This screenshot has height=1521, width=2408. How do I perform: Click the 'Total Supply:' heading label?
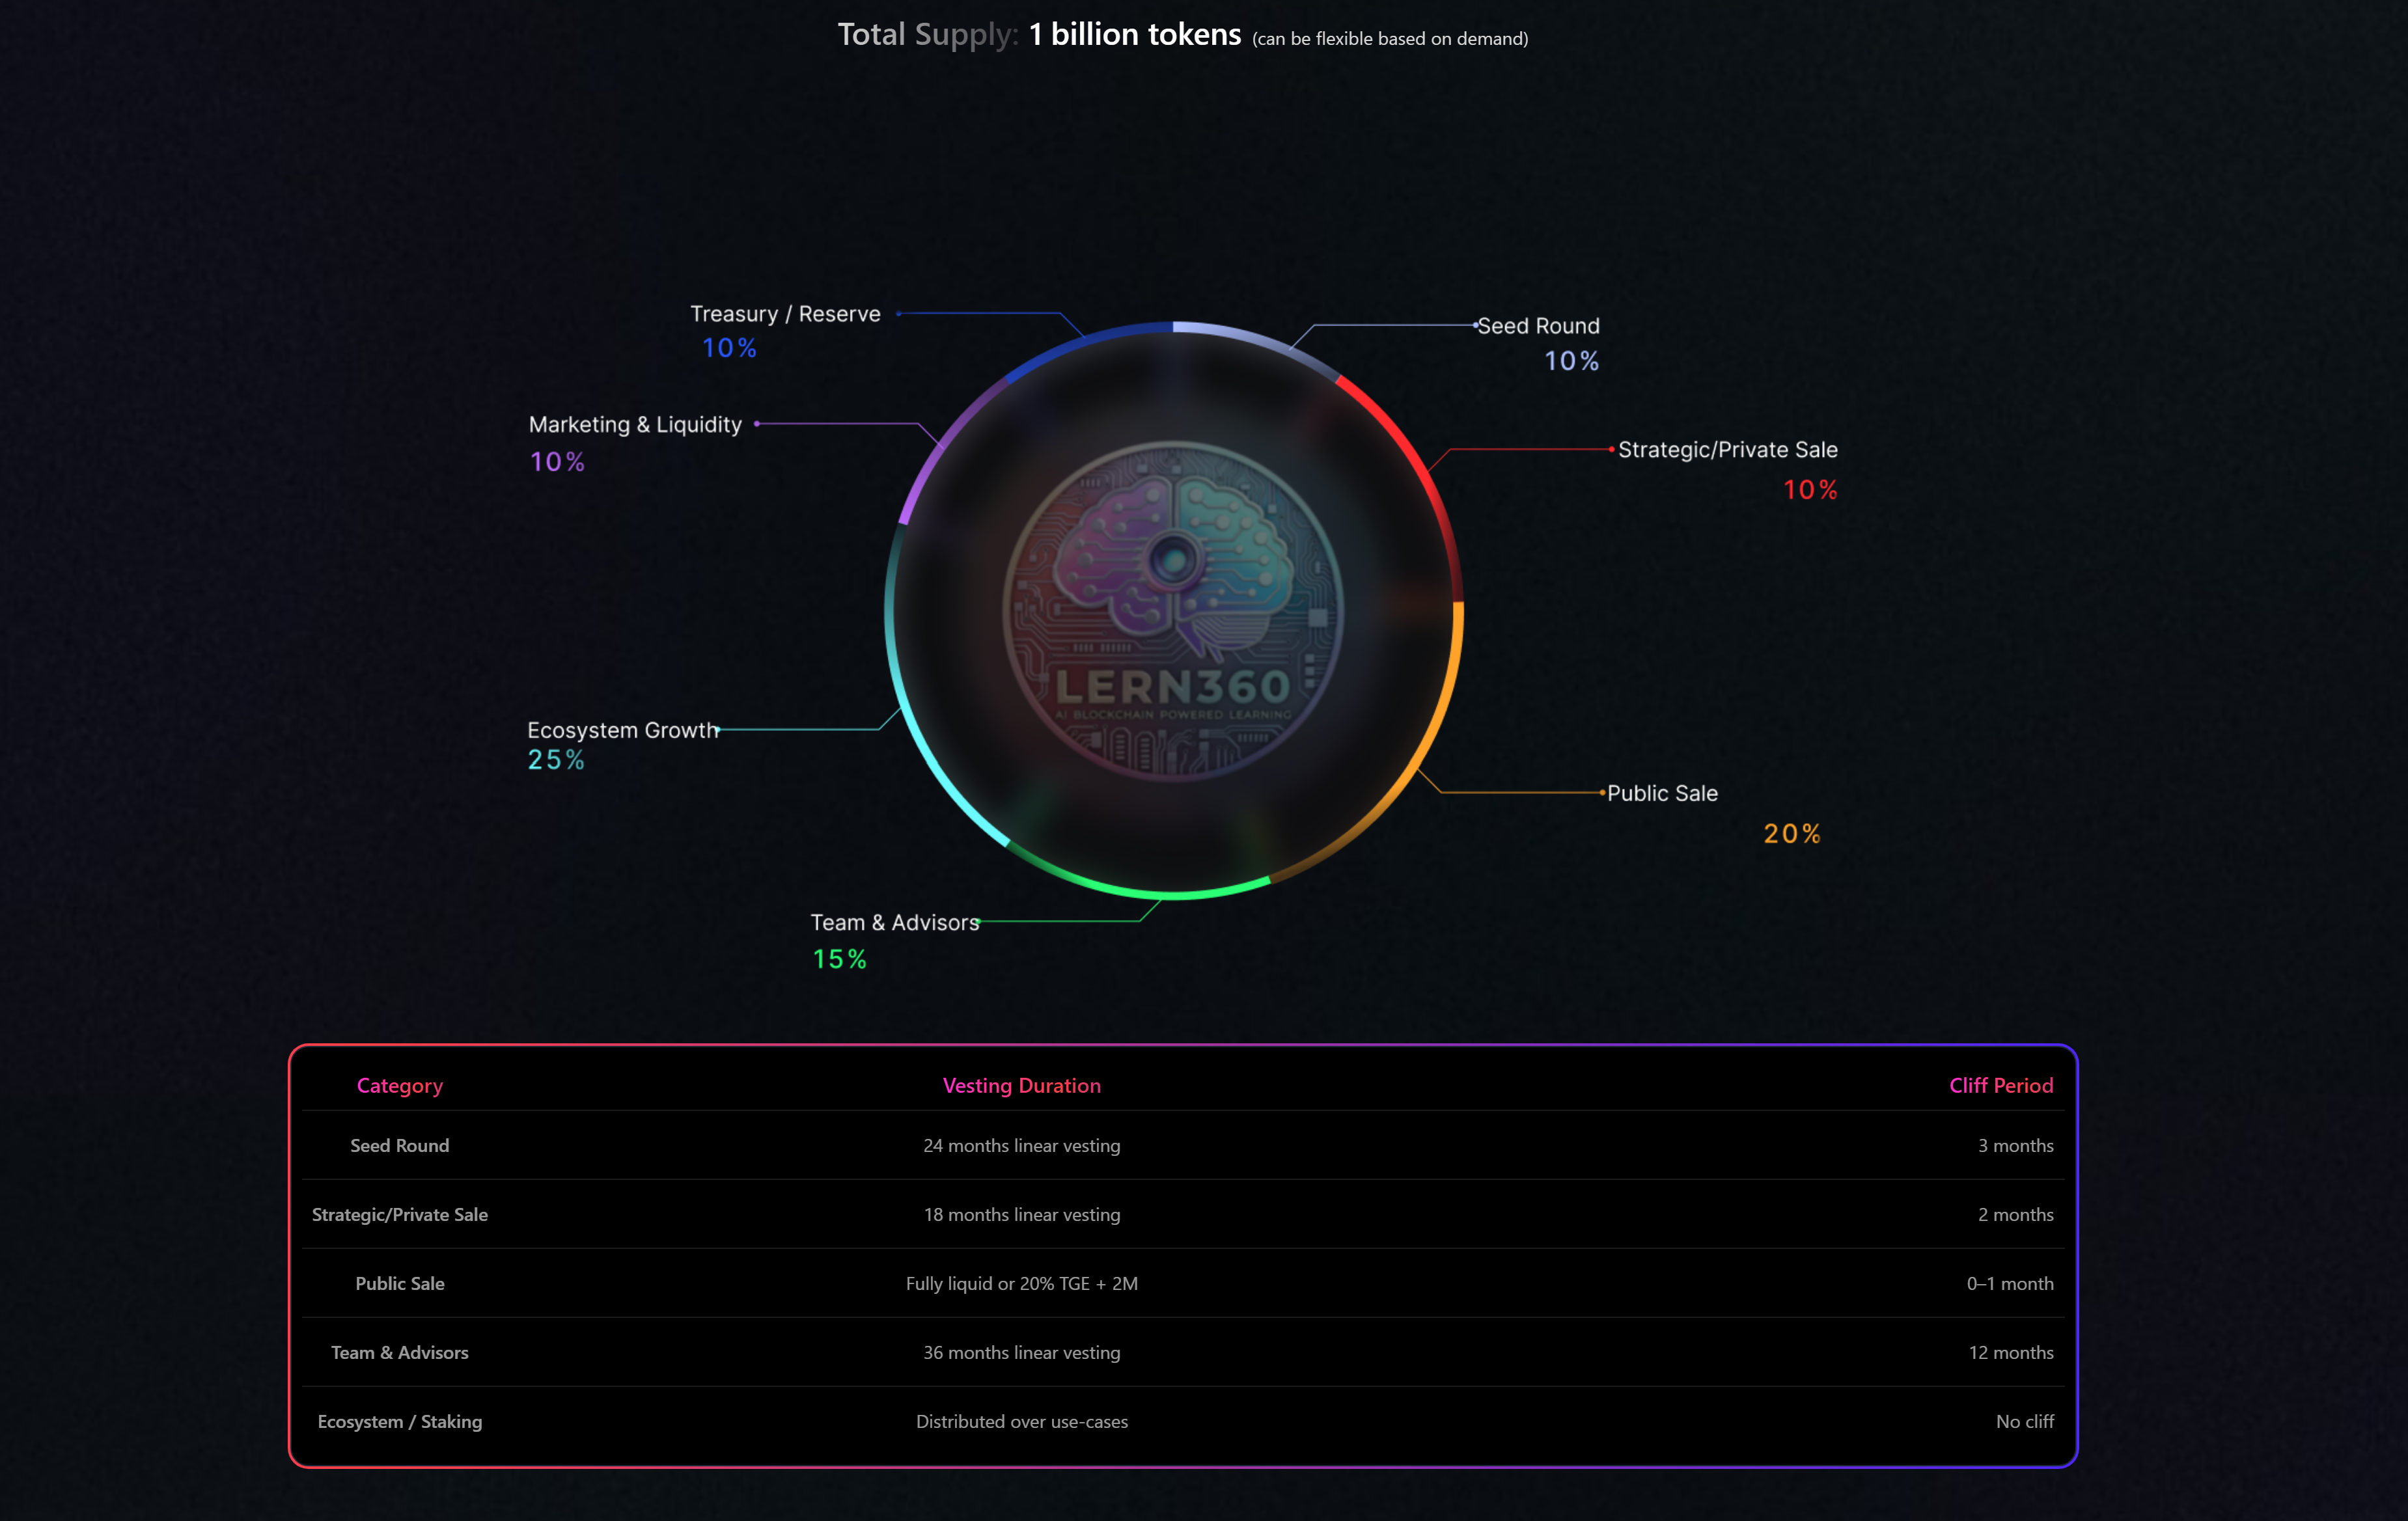(x=927, y=35)
